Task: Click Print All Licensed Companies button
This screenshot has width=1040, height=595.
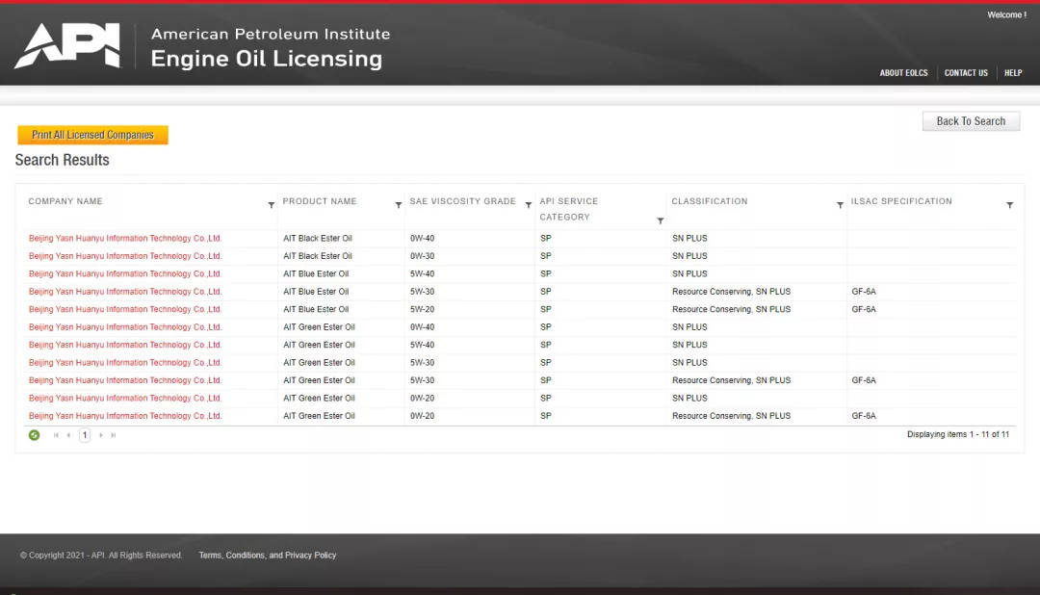Action: pos(92,136)
